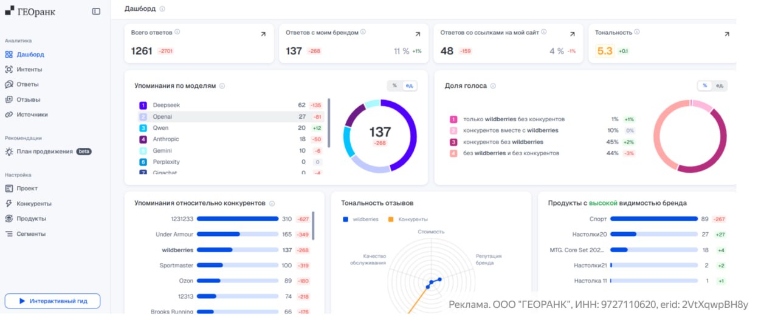The width and height of the screenshot is (778, 317).
Task: Click info icon next to Дашборд title
Action: 162,9
